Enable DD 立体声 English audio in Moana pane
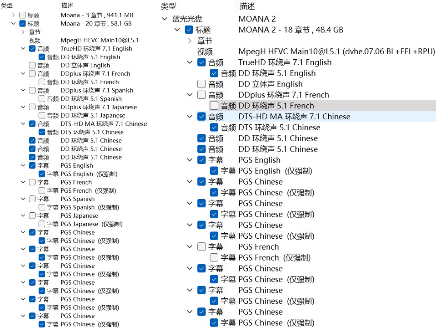This screenshot has width=436, height=328. tap(32, 65)
